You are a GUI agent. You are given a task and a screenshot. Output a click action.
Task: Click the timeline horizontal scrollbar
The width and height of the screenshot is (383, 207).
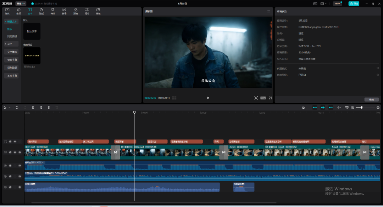point(154,202)
